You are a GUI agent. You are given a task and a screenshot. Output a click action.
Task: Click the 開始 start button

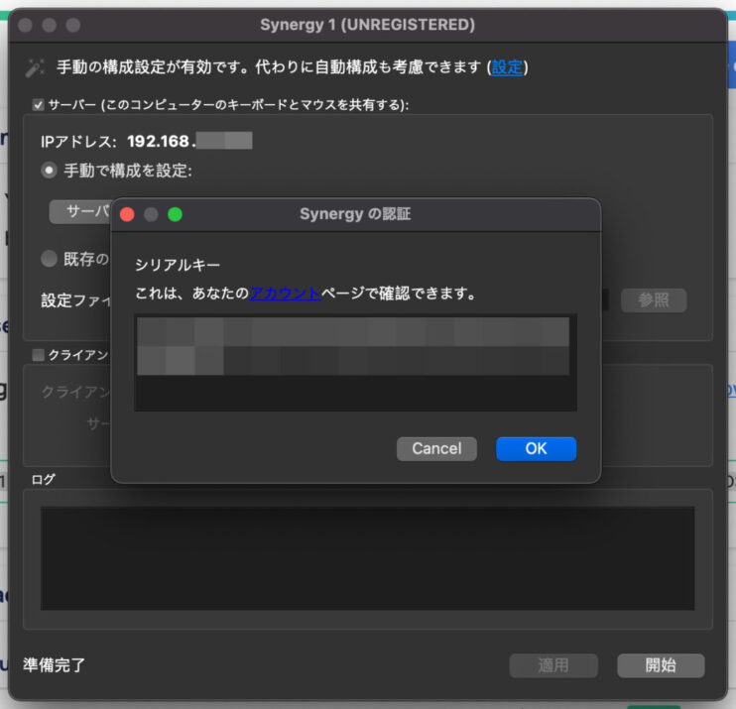(x=661, y=665)
